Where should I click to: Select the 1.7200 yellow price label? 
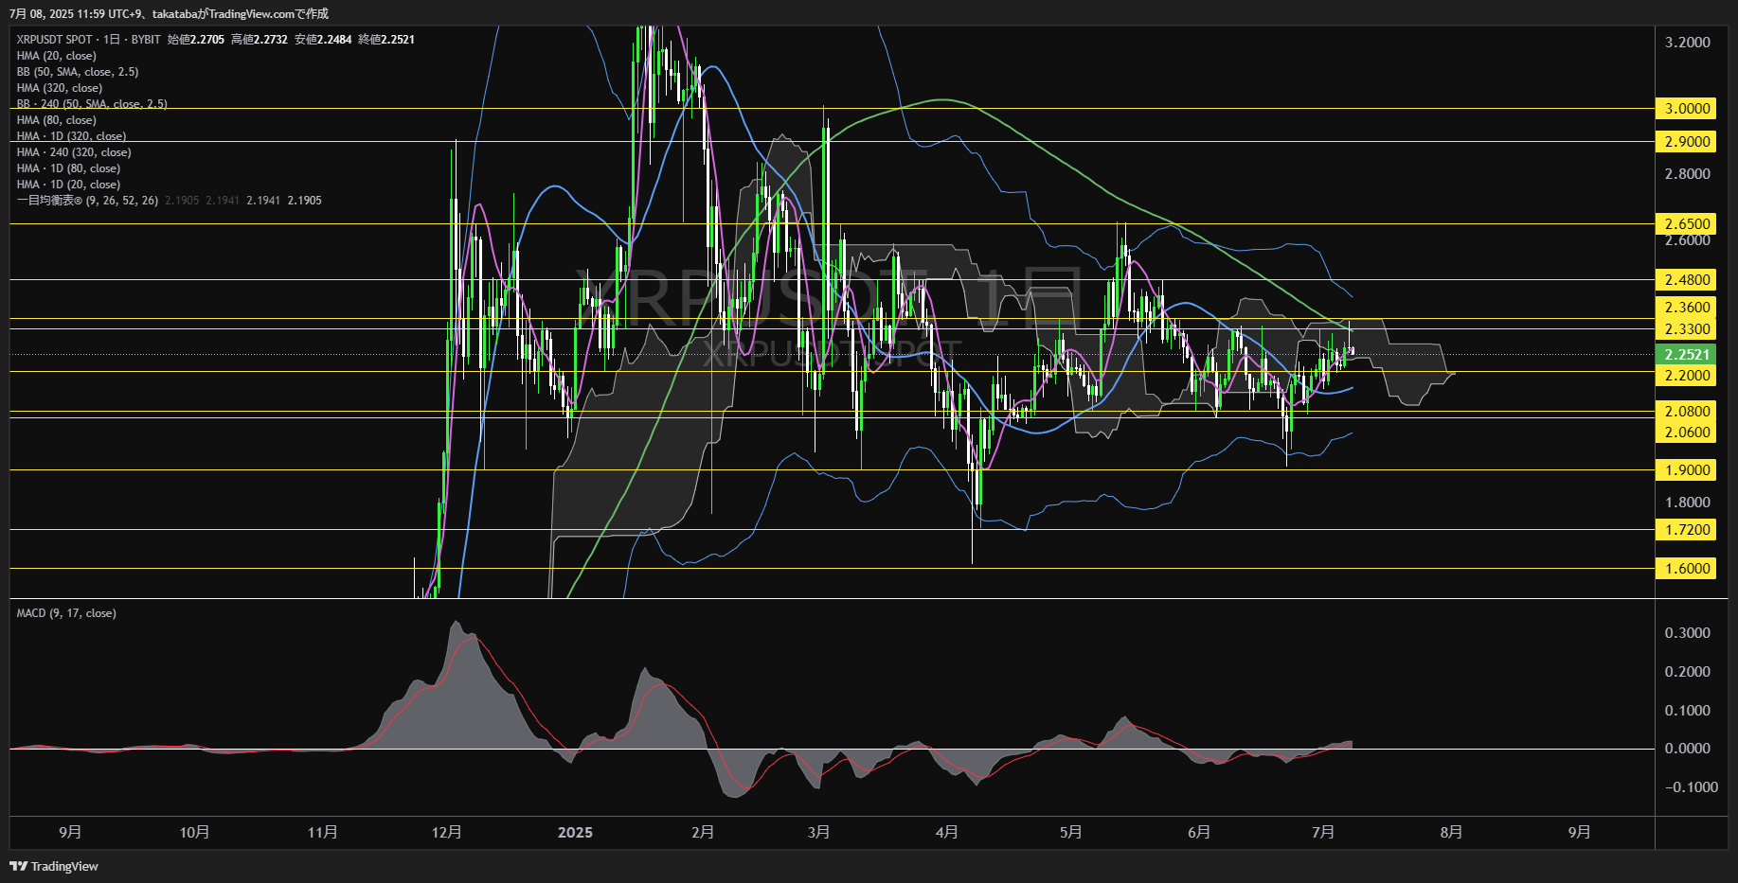(x=1687, y=530)
